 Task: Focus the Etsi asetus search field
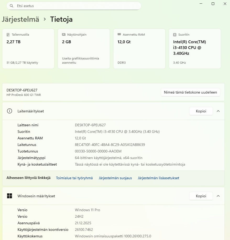pos(74,6)
